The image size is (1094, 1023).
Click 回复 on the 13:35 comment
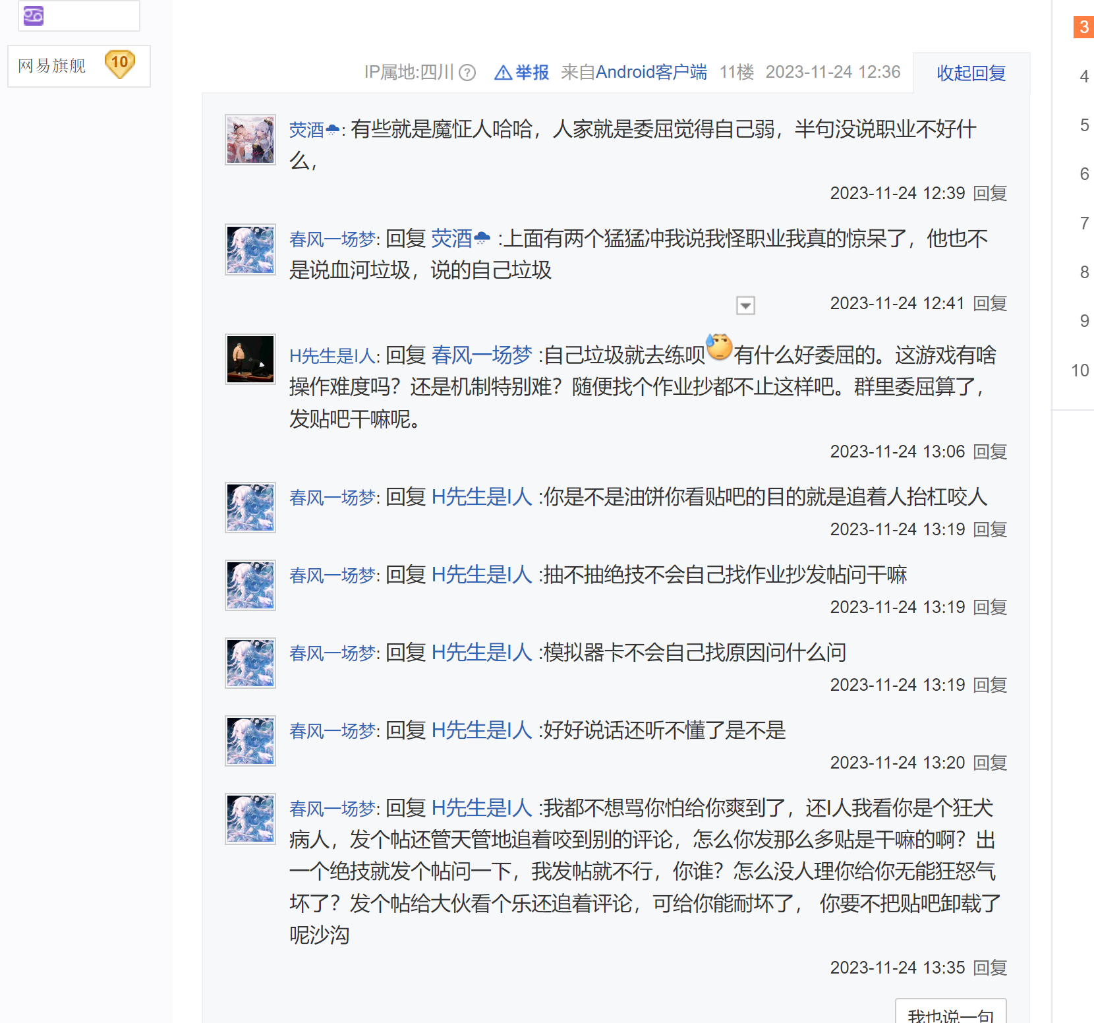click(990, 968)
